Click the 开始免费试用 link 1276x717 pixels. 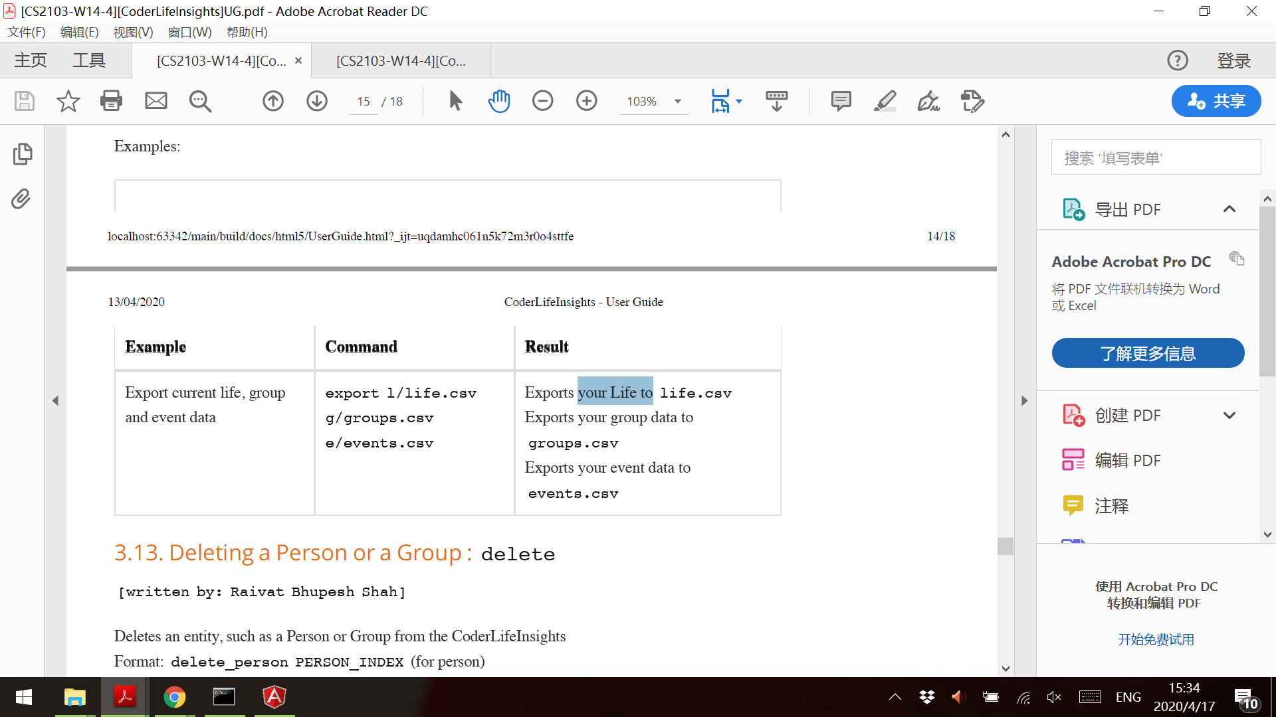point(1156,639)
